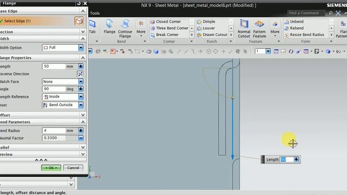The width and height of the screenshot is (347, 195).
Task: Open the Length field options arrow in dialog
Action: point(81,66)
